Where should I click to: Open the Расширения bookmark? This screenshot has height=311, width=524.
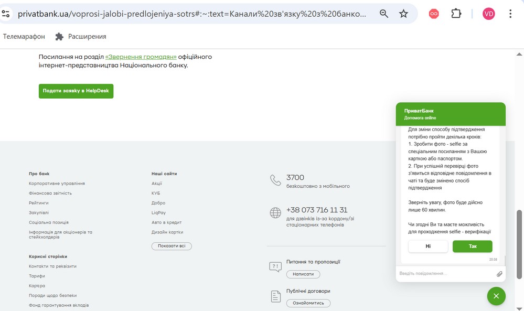(x=87, y=36)
